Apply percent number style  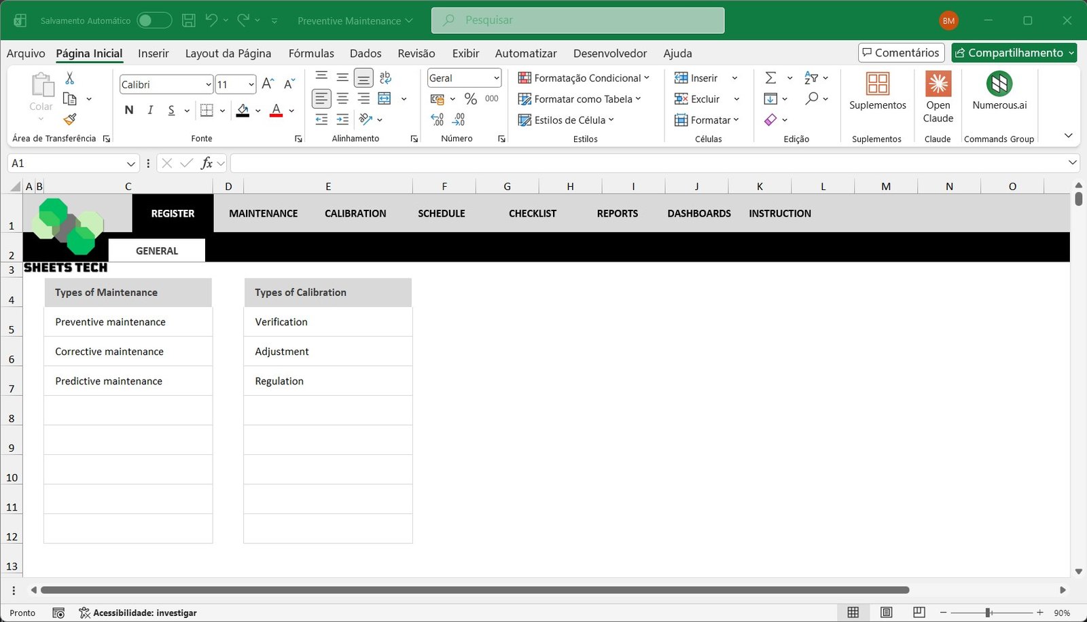click(470, 98)
